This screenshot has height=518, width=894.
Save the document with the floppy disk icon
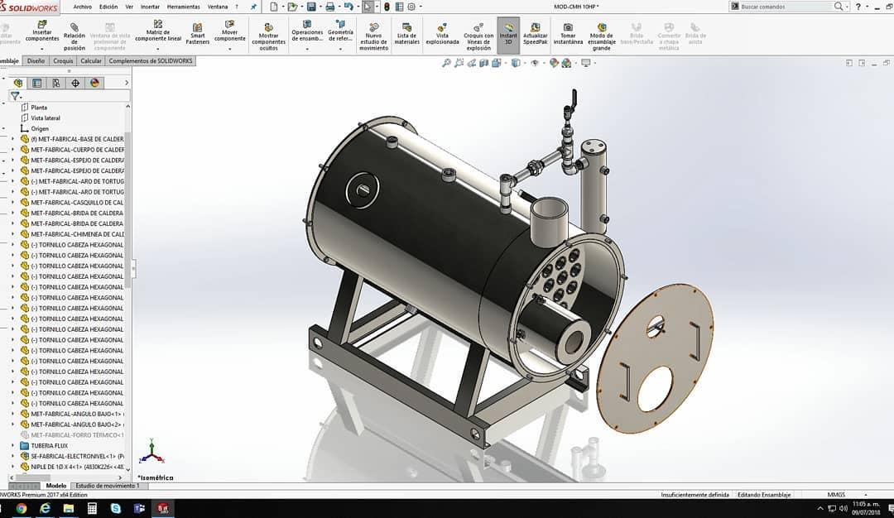311,7
